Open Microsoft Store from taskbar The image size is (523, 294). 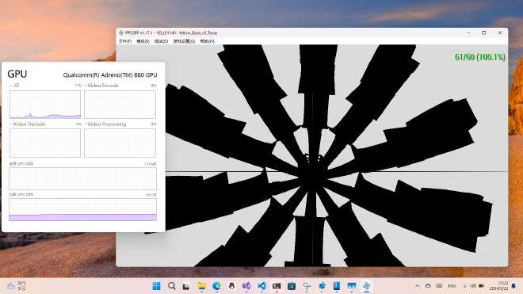coord(292,286)
